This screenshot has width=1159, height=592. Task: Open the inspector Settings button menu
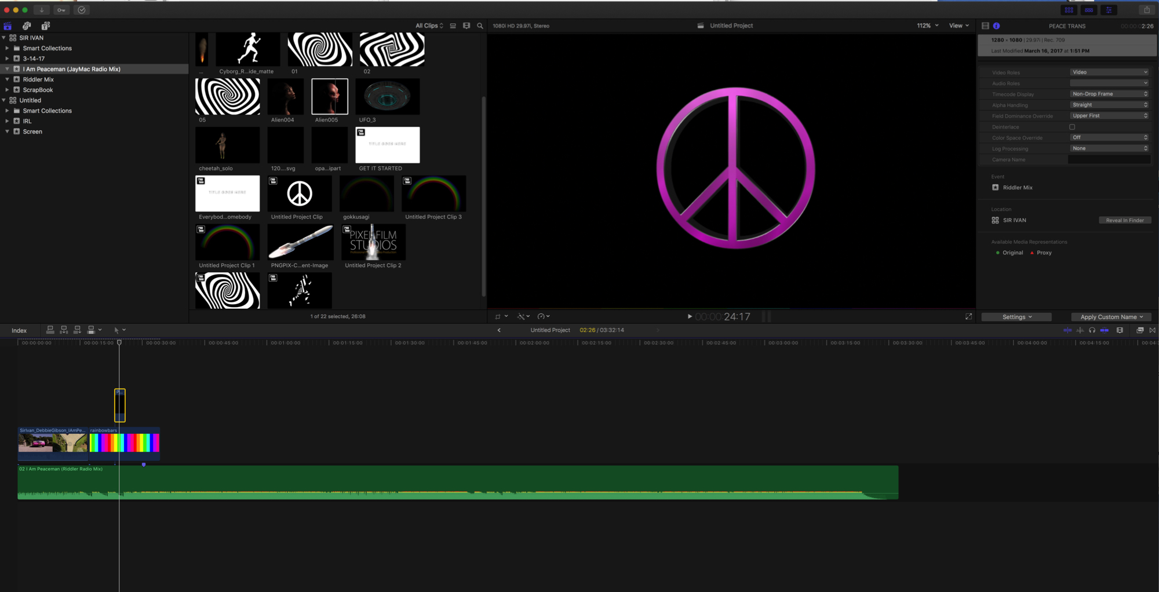(1016, 317)
